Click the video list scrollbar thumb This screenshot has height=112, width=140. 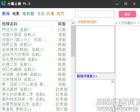(x=73, y=41)
